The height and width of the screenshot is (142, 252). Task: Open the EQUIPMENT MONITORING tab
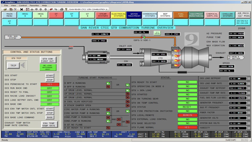click(x=196, y=15)
